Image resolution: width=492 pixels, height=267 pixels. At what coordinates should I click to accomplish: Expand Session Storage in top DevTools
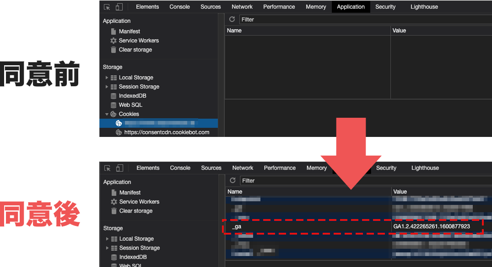(x=107, y=87)
